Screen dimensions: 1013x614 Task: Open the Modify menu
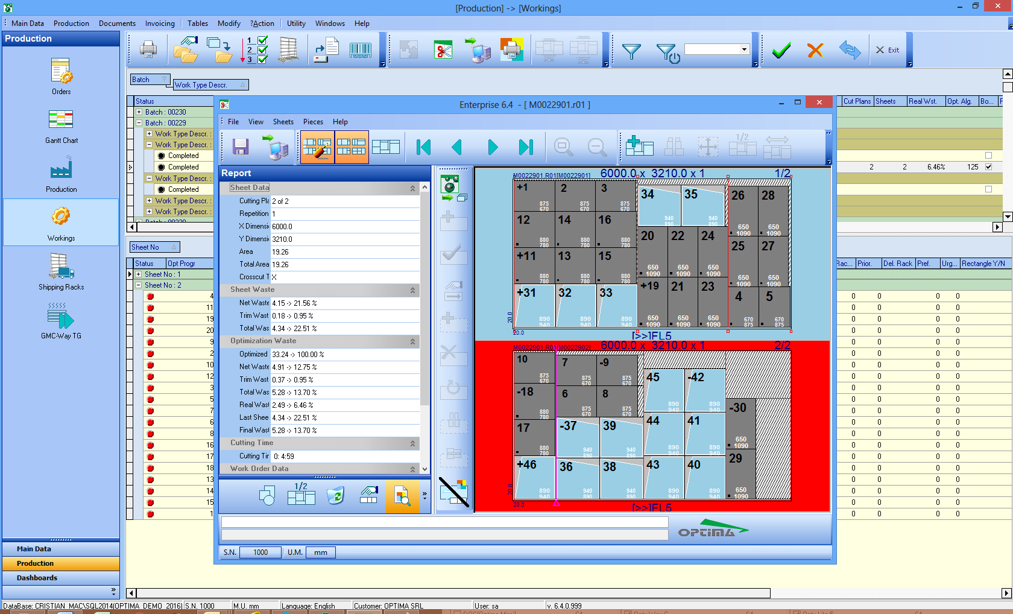coord(229,24)
